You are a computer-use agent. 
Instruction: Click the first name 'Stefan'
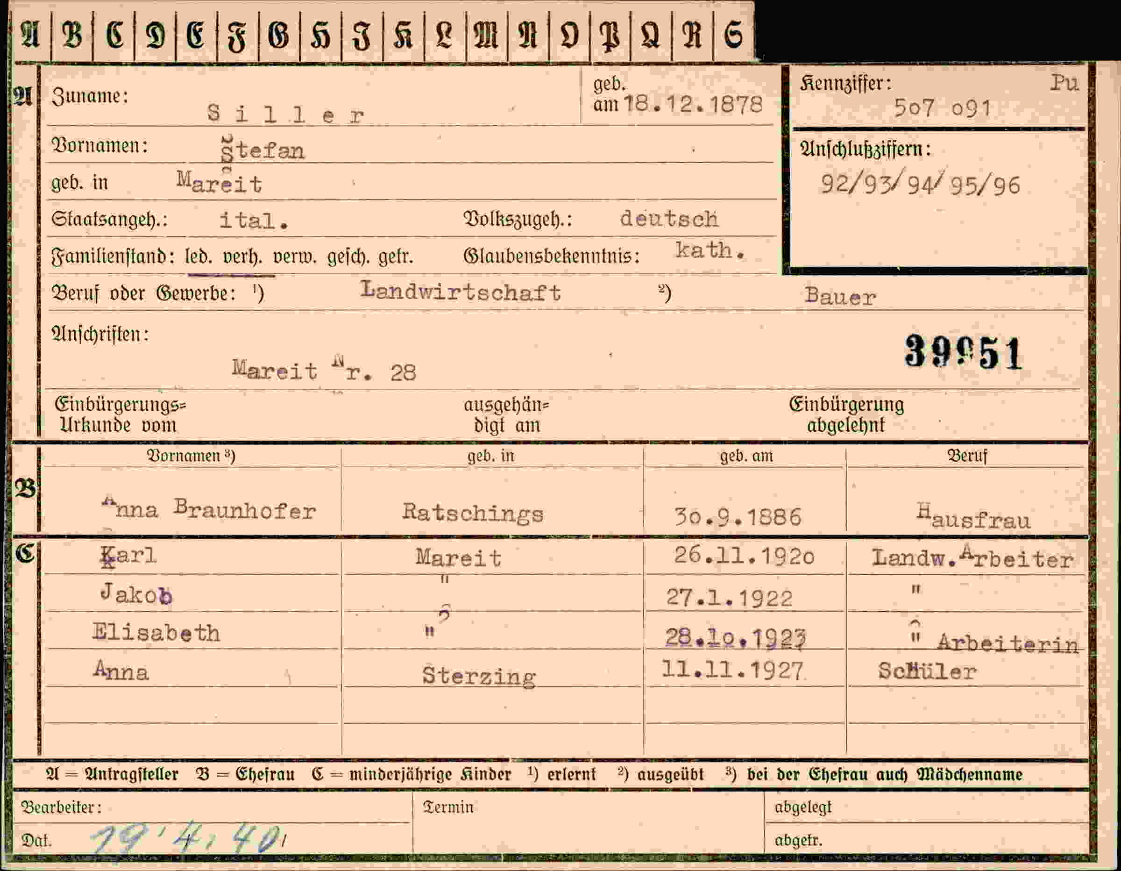pyautogui.click(x=263, y=150)
